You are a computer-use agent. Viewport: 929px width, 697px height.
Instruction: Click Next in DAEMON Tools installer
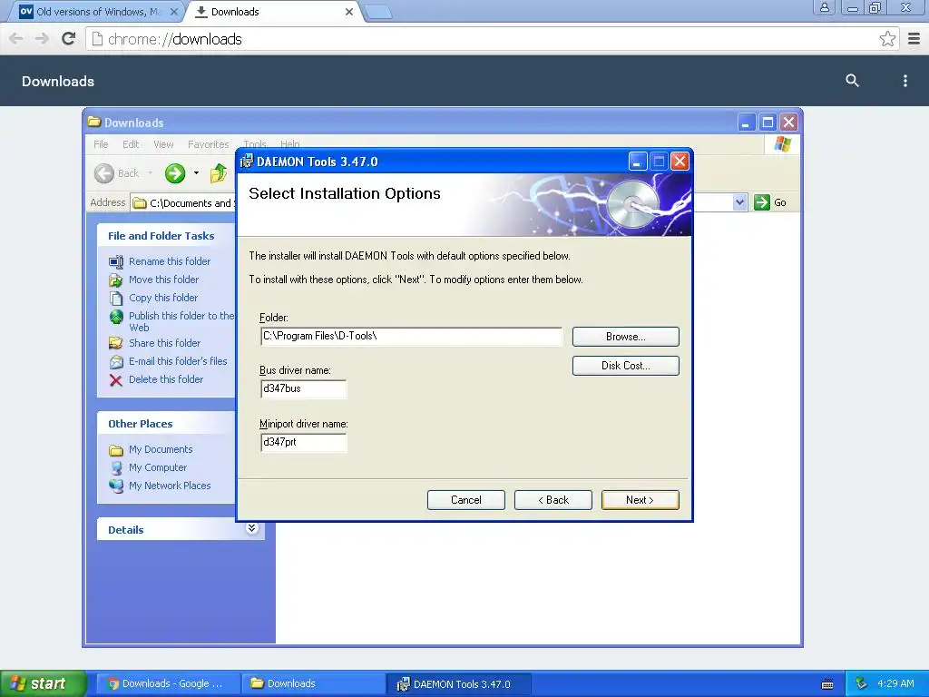pyautogui.click(x=640, y=500)
